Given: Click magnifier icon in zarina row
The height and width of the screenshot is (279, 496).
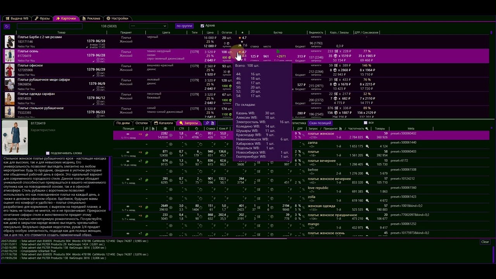Looking at the screenshot, I should click(x=367, y=146).
